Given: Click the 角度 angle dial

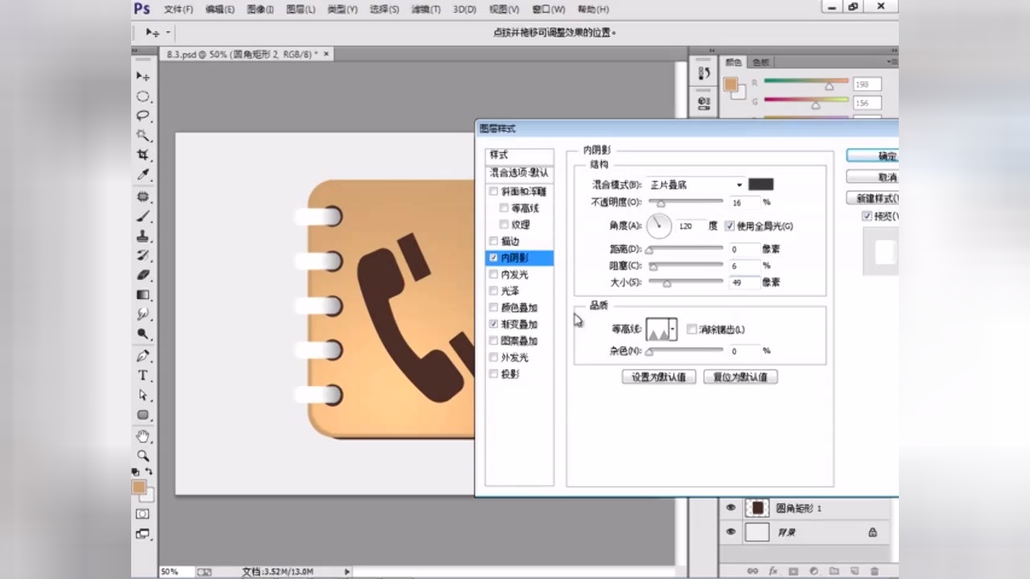Looking at the screenshot, I should pyautogui.click(x=659, y=226).
